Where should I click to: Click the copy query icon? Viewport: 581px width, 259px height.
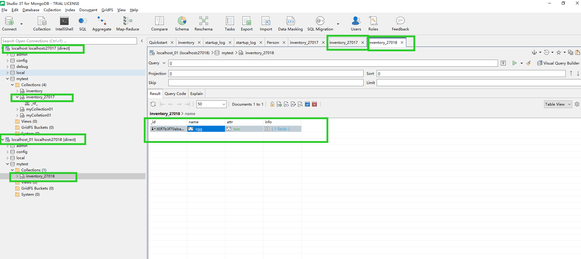point(570,52)
